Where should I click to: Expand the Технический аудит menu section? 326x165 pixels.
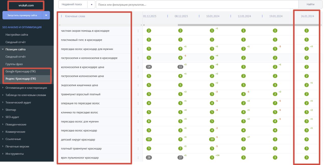pos(18,103)
